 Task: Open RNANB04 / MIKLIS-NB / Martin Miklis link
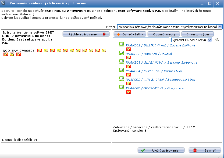click(x=154, y=71)
